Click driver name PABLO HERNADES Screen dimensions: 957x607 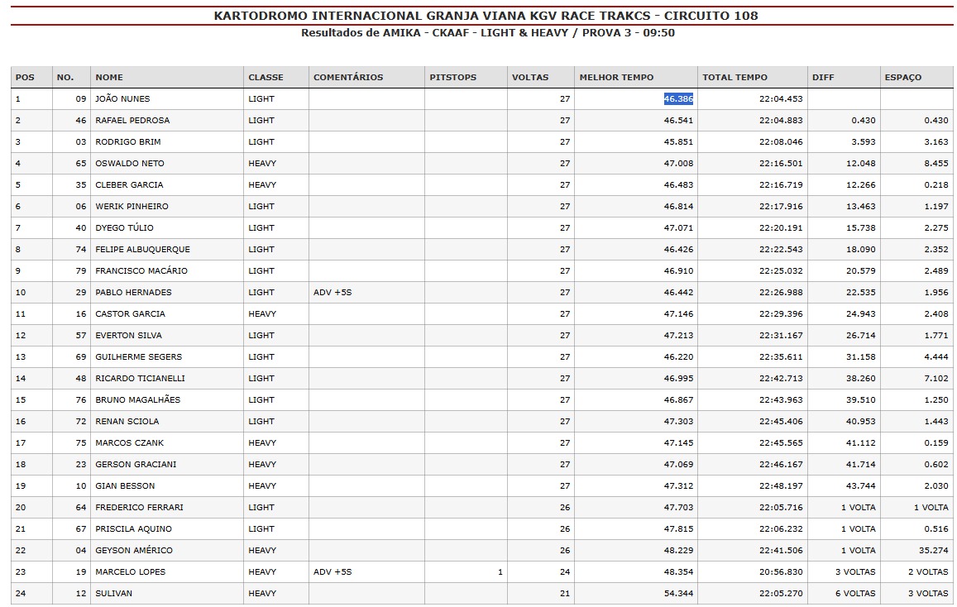(x=133, y=292)
